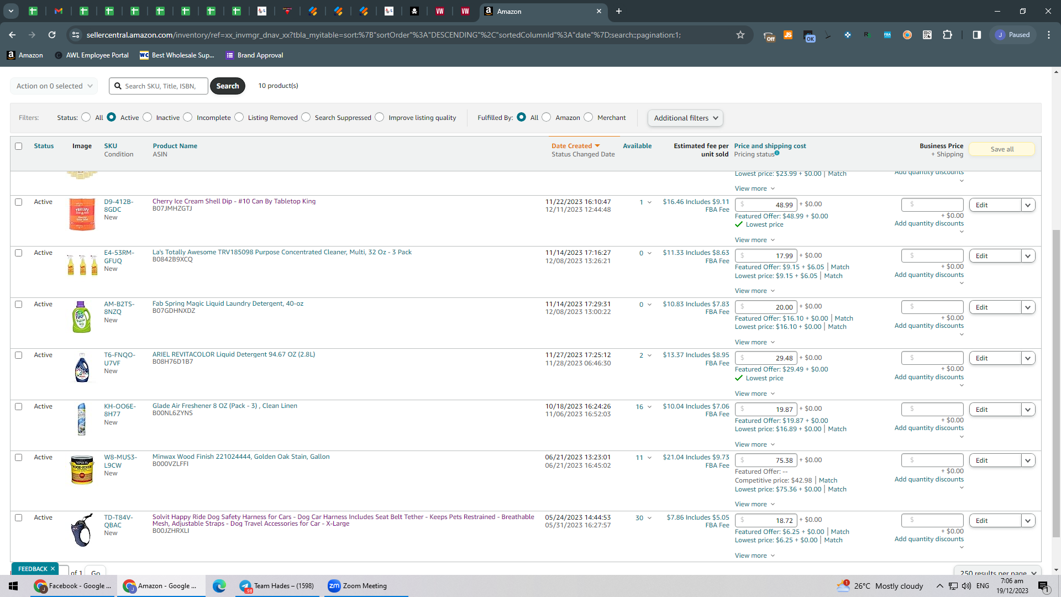Open the Action on 0 selected dropdown
Screen dimensions: 1061x597
pyautogui.click(x=54, y=86)
